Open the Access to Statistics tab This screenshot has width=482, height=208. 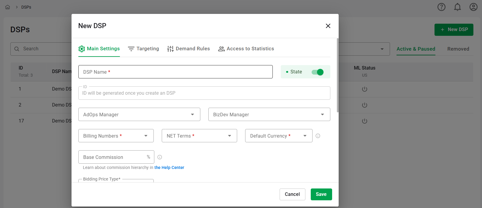(x=246, y=49)
